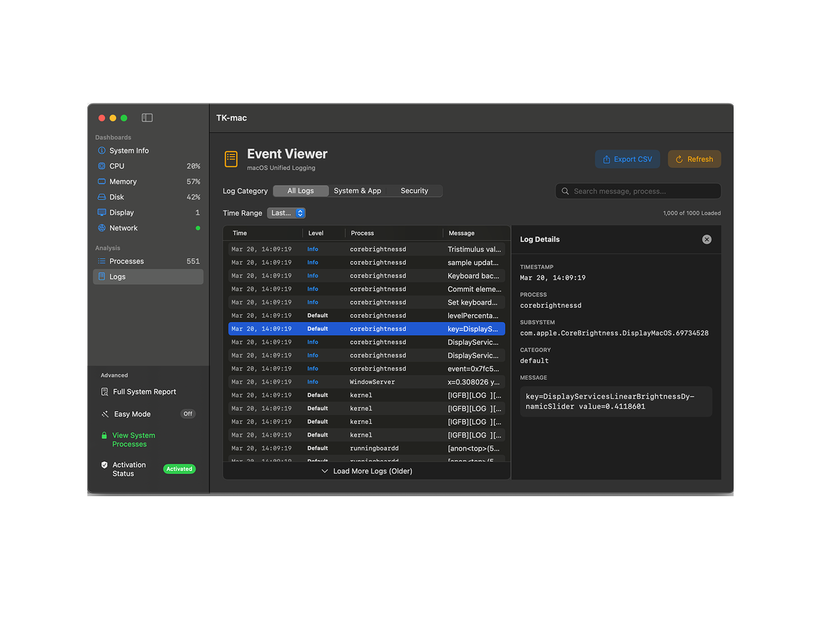Click the Processes count 551
The image size is (822, 617).
[193, 261]
